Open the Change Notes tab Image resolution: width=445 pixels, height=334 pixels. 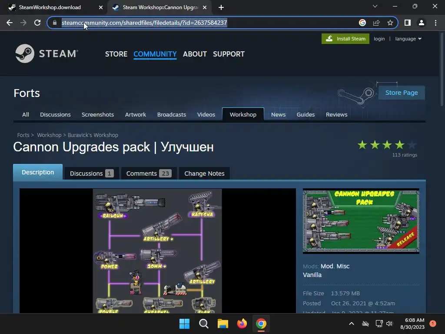pyautogui.click(x=204, y=173)
